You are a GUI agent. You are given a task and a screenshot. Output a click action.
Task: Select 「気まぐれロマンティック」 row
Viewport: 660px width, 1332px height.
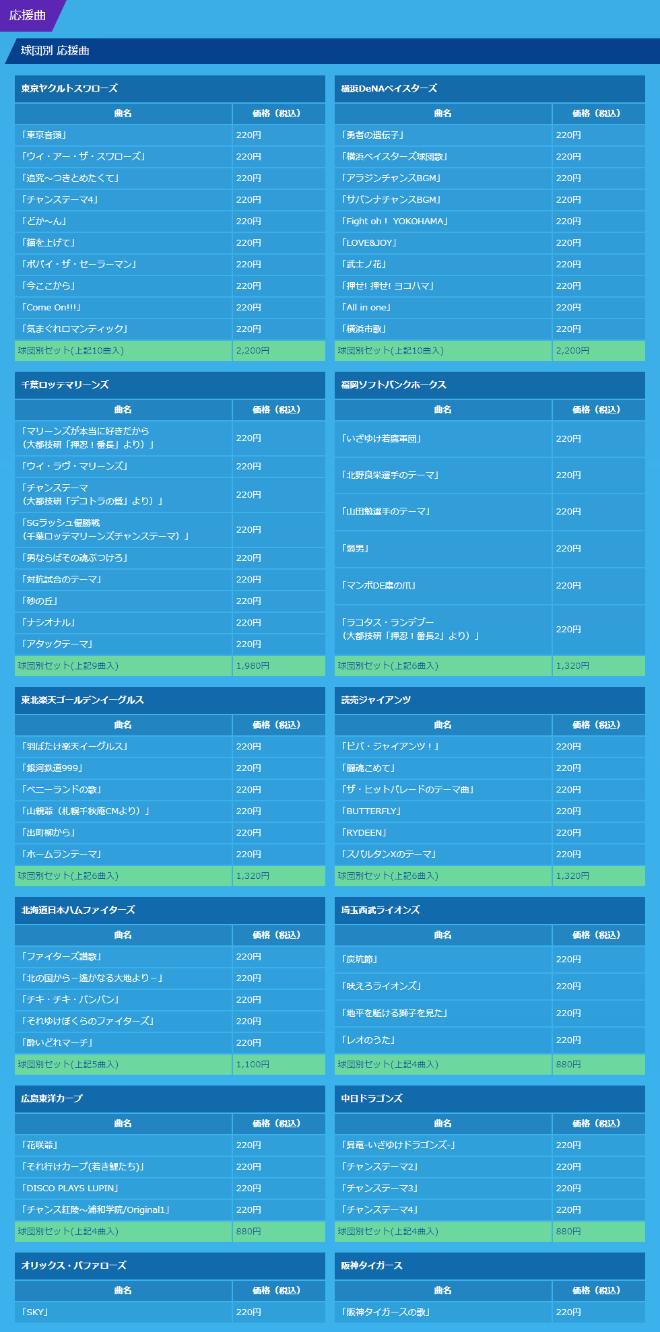coord(170,329)
